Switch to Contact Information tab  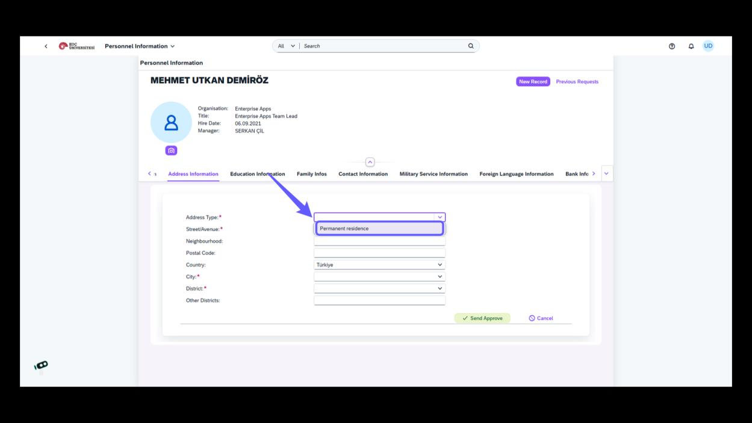pyautogui.click(x=363, y=174)
